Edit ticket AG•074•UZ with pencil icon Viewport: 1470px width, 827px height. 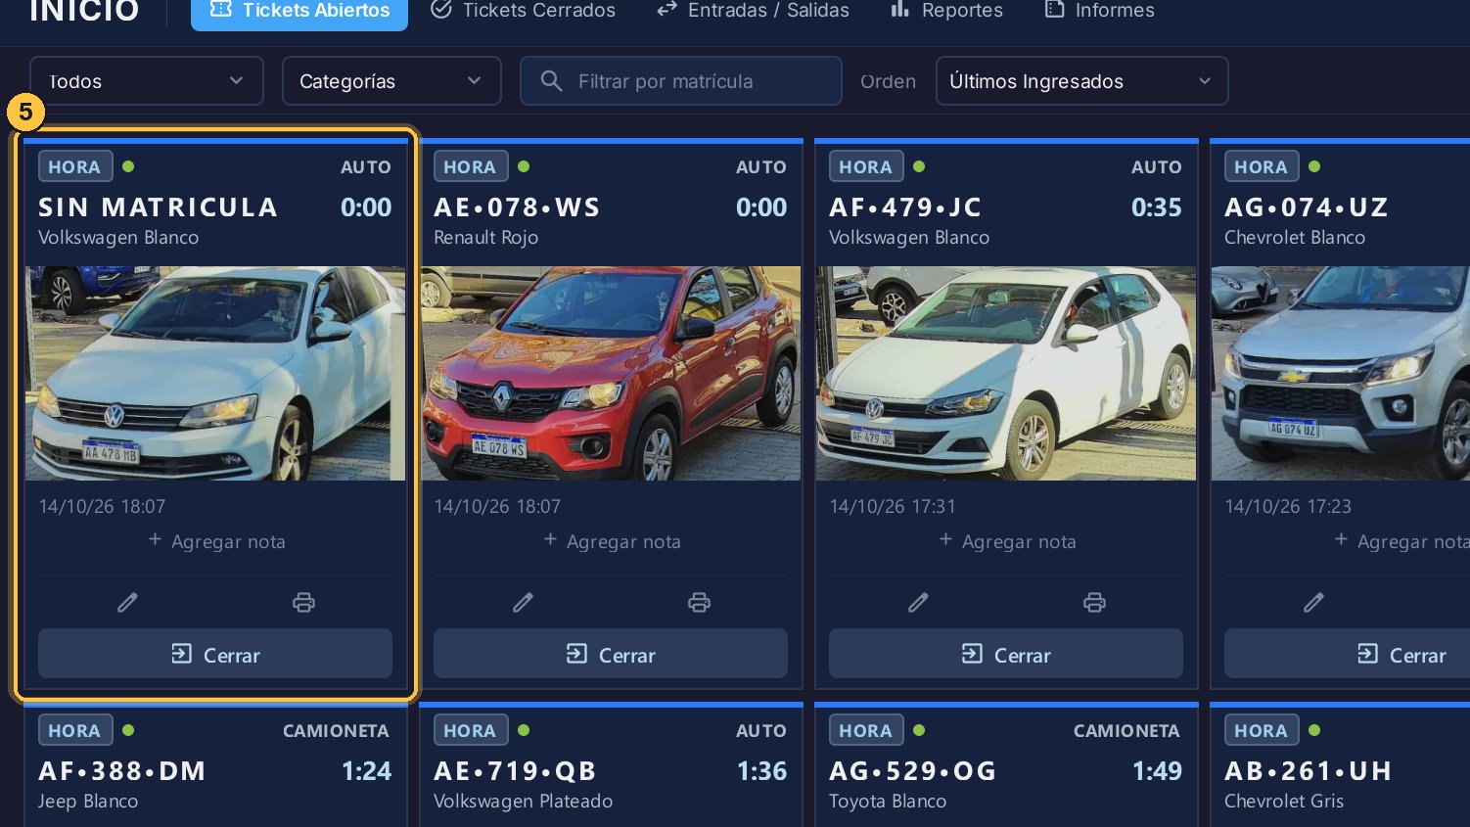click(x=1313, y=602)
